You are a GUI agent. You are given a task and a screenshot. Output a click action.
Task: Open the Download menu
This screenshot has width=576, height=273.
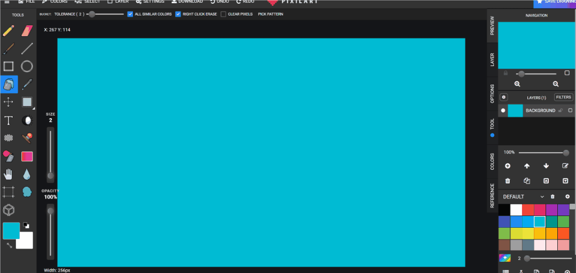coord(187,2)
